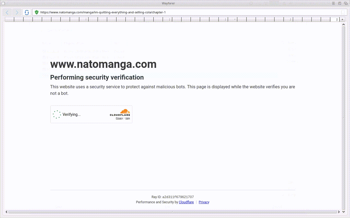Click the 'Verifying...' status text
The width and height of the screenshot is (350, 218).
click(72, 114)
